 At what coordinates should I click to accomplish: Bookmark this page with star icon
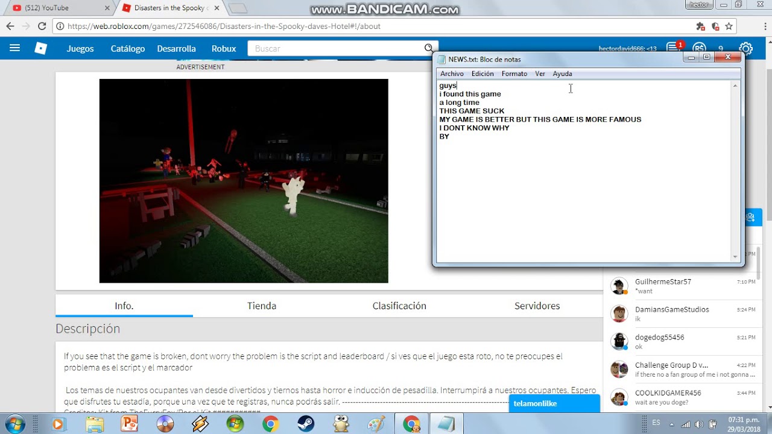729,26
